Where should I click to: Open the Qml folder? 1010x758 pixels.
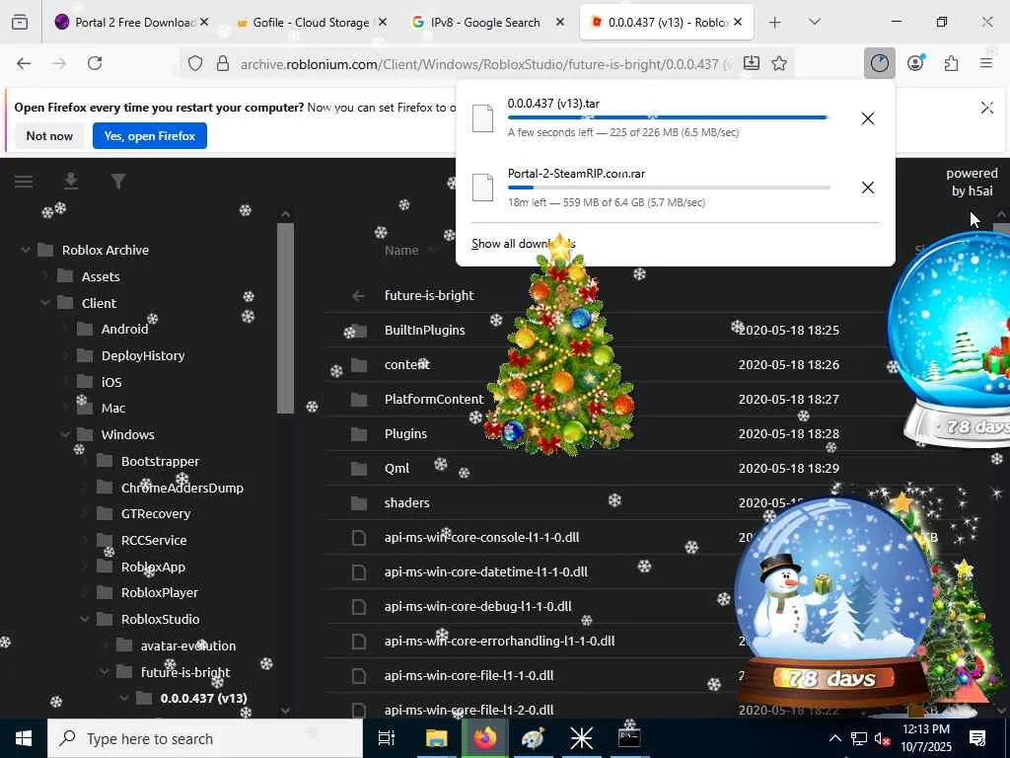[397, 468]
